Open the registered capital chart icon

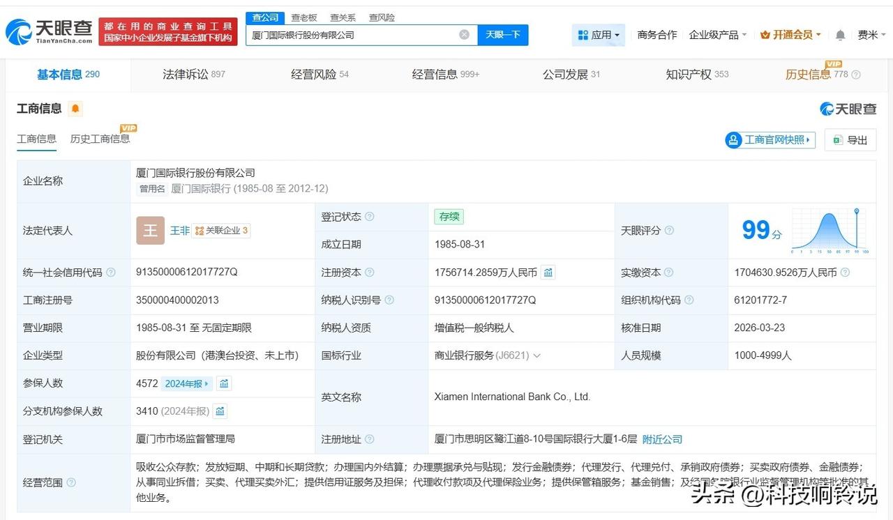pos(548,273)
